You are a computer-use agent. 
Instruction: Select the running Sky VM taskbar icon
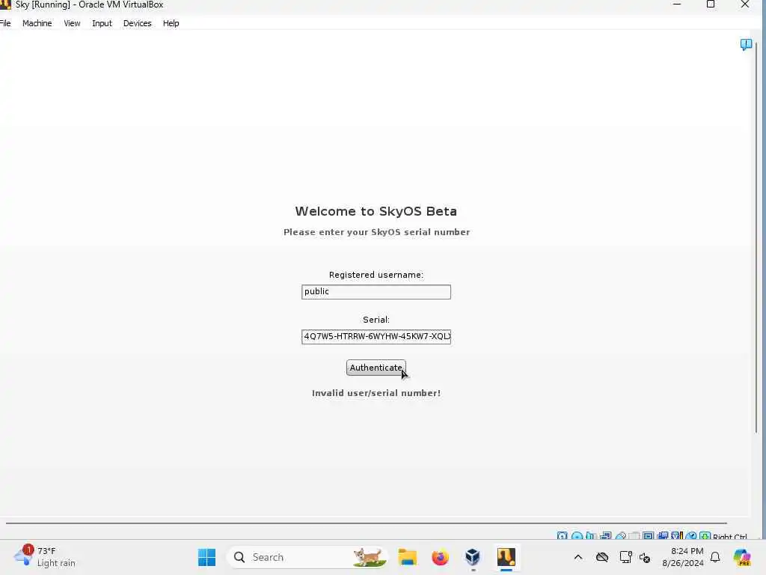point(506,557)
